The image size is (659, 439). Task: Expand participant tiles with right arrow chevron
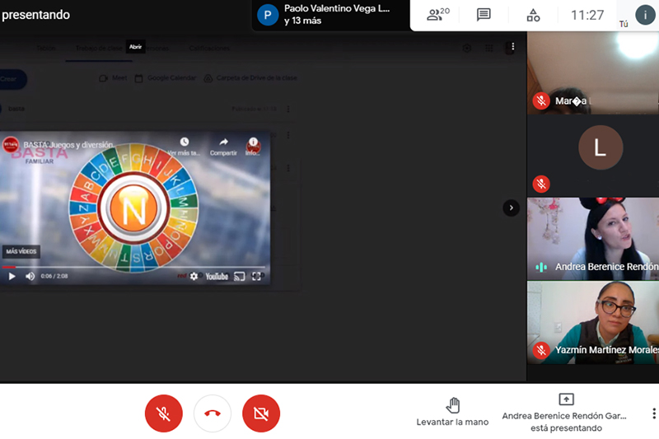tap(511, 208)
